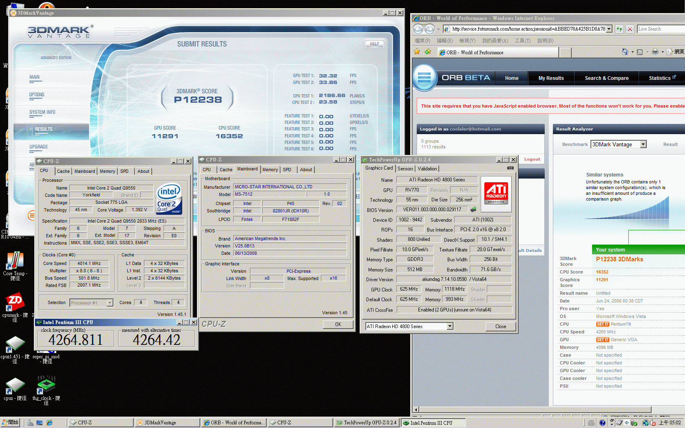Open the Memory tab in middle CPU-Z

270,170
